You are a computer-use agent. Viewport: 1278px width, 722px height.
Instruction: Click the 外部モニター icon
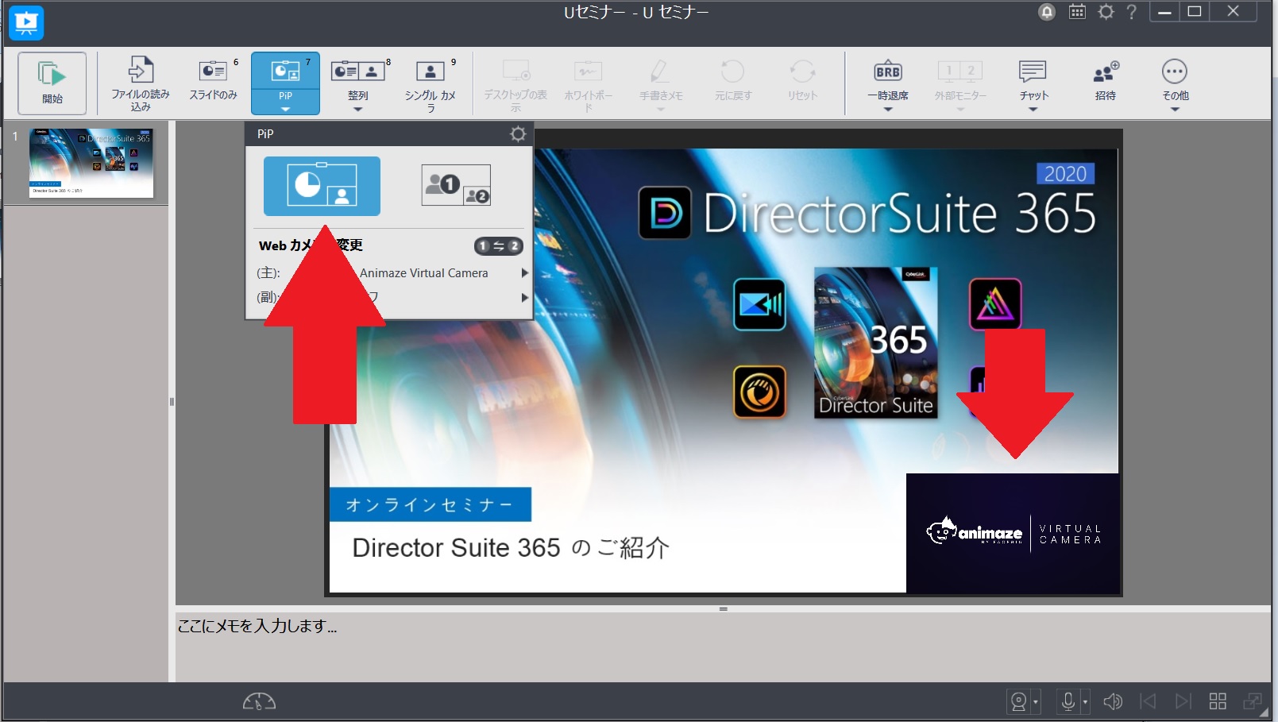[x=960, y=78]
